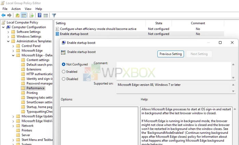
Task: Select the 'Default search provider' tree item
Action: coord(40,65)
